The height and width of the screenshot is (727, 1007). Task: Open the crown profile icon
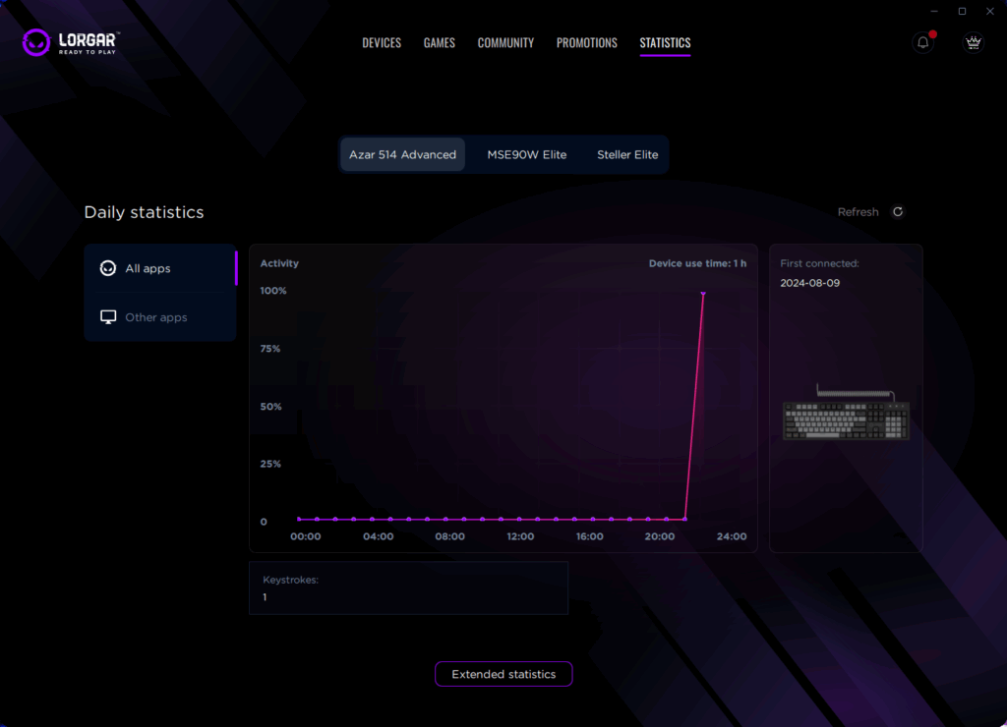tap(974, 42)
